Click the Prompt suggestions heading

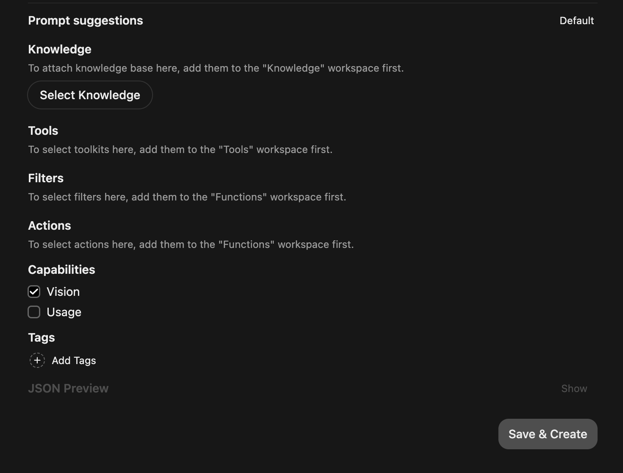click(x=86, y=21)
